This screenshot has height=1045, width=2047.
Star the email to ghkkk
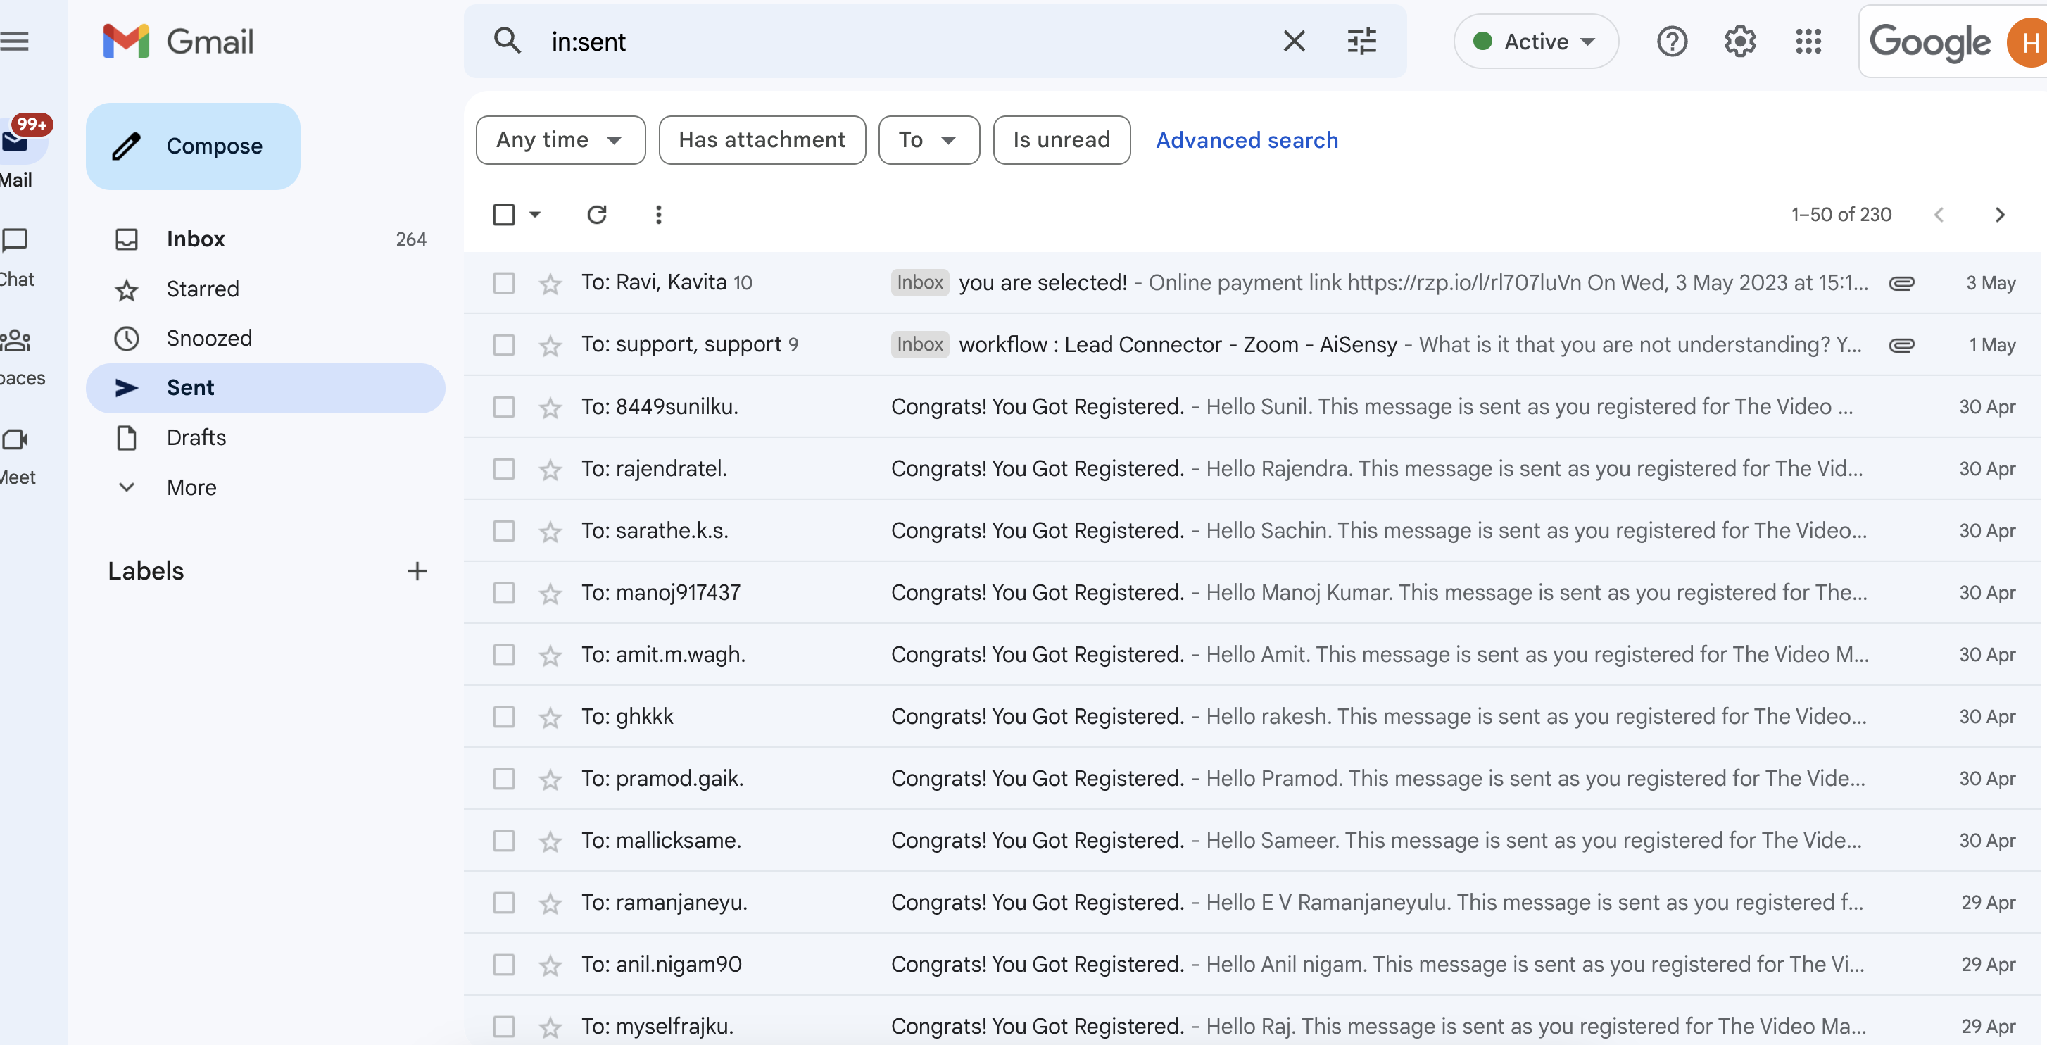[550, 717]
